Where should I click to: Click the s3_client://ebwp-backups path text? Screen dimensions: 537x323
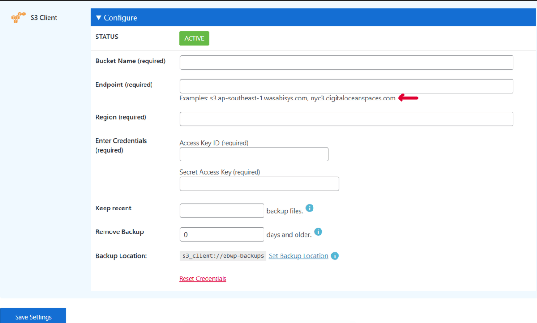pos(223,256)
